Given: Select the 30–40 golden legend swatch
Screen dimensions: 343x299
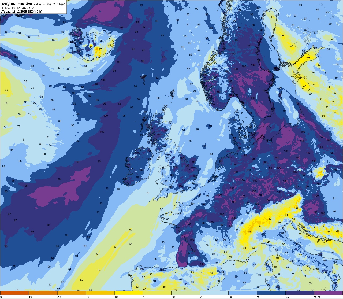Looking at the screenshot, I should click(x=100, y=293).
